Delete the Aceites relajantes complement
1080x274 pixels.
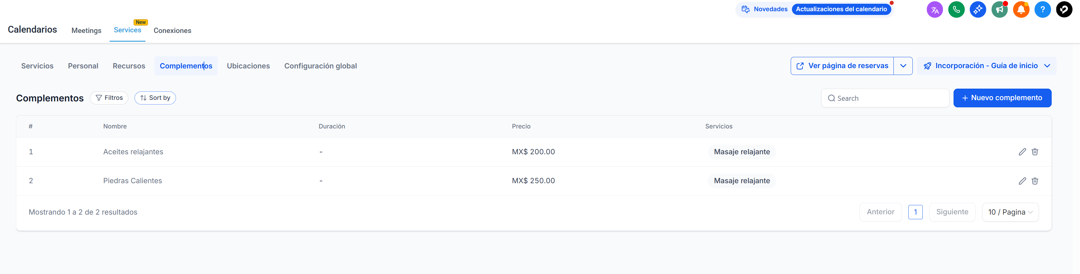tap(1035, 152)
